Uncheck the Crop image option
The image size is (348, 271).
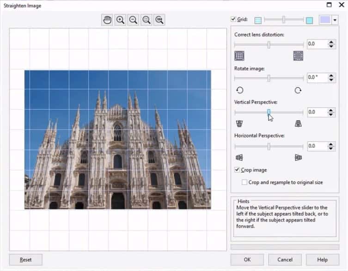(x=237, y=170)
